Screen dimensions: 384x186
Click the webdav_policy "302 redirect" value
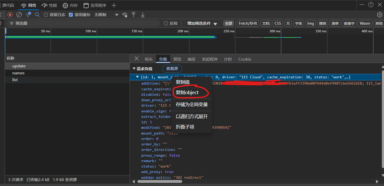188,177
